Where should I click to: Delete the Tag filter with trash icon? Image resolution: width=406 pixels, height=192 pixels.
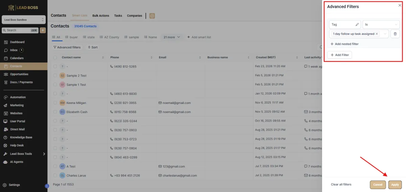(x=395, y=34)
